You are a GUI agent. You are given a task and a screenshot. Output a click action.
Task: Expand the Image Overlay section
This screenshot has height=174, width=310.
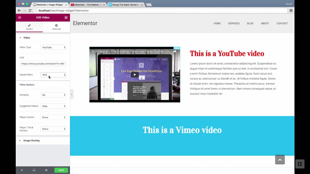pyautogui.click(x=32, y=141)
